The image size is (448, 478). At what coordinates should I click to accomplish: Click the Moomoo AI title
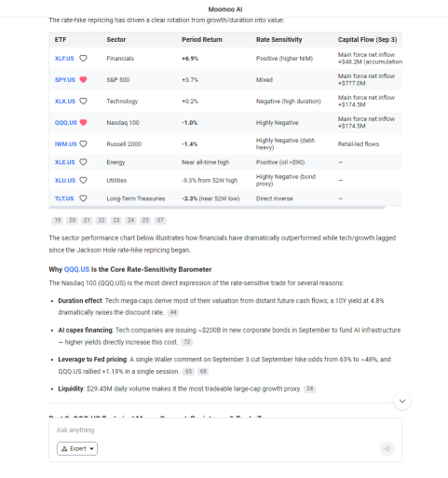click(225, 9)
